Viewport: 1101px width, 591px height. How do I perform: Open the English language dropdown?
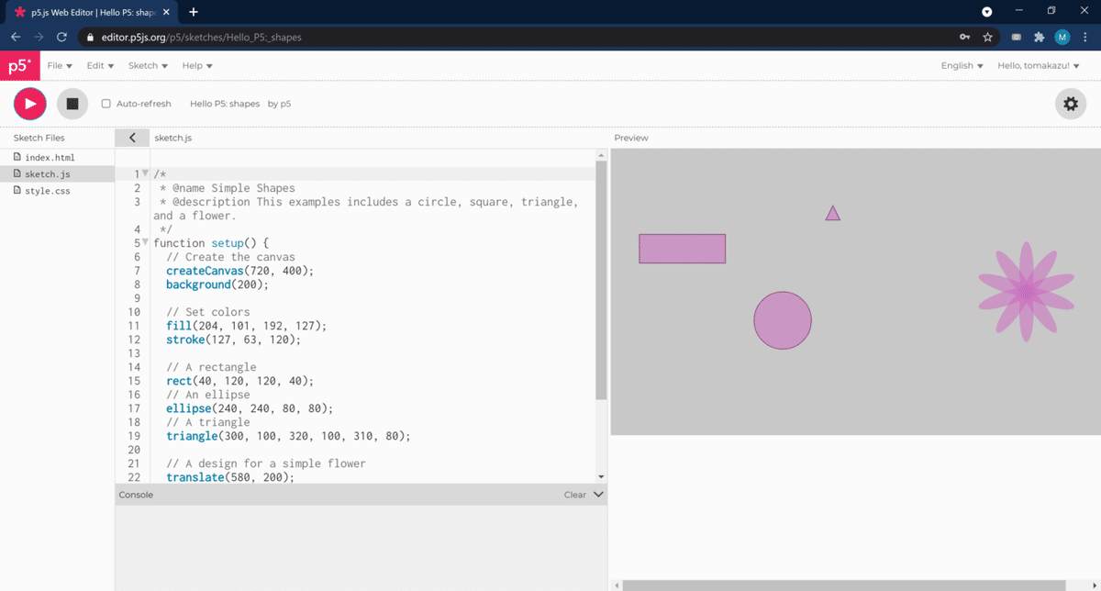click(962, 66)
